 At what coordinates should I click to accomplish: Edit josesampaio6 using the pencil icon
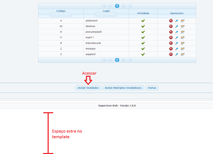click(x=177, y=32)
